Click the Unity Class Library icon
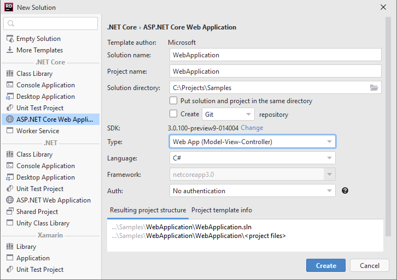This screenshot has width=397, height=280. tap(10, 223)
